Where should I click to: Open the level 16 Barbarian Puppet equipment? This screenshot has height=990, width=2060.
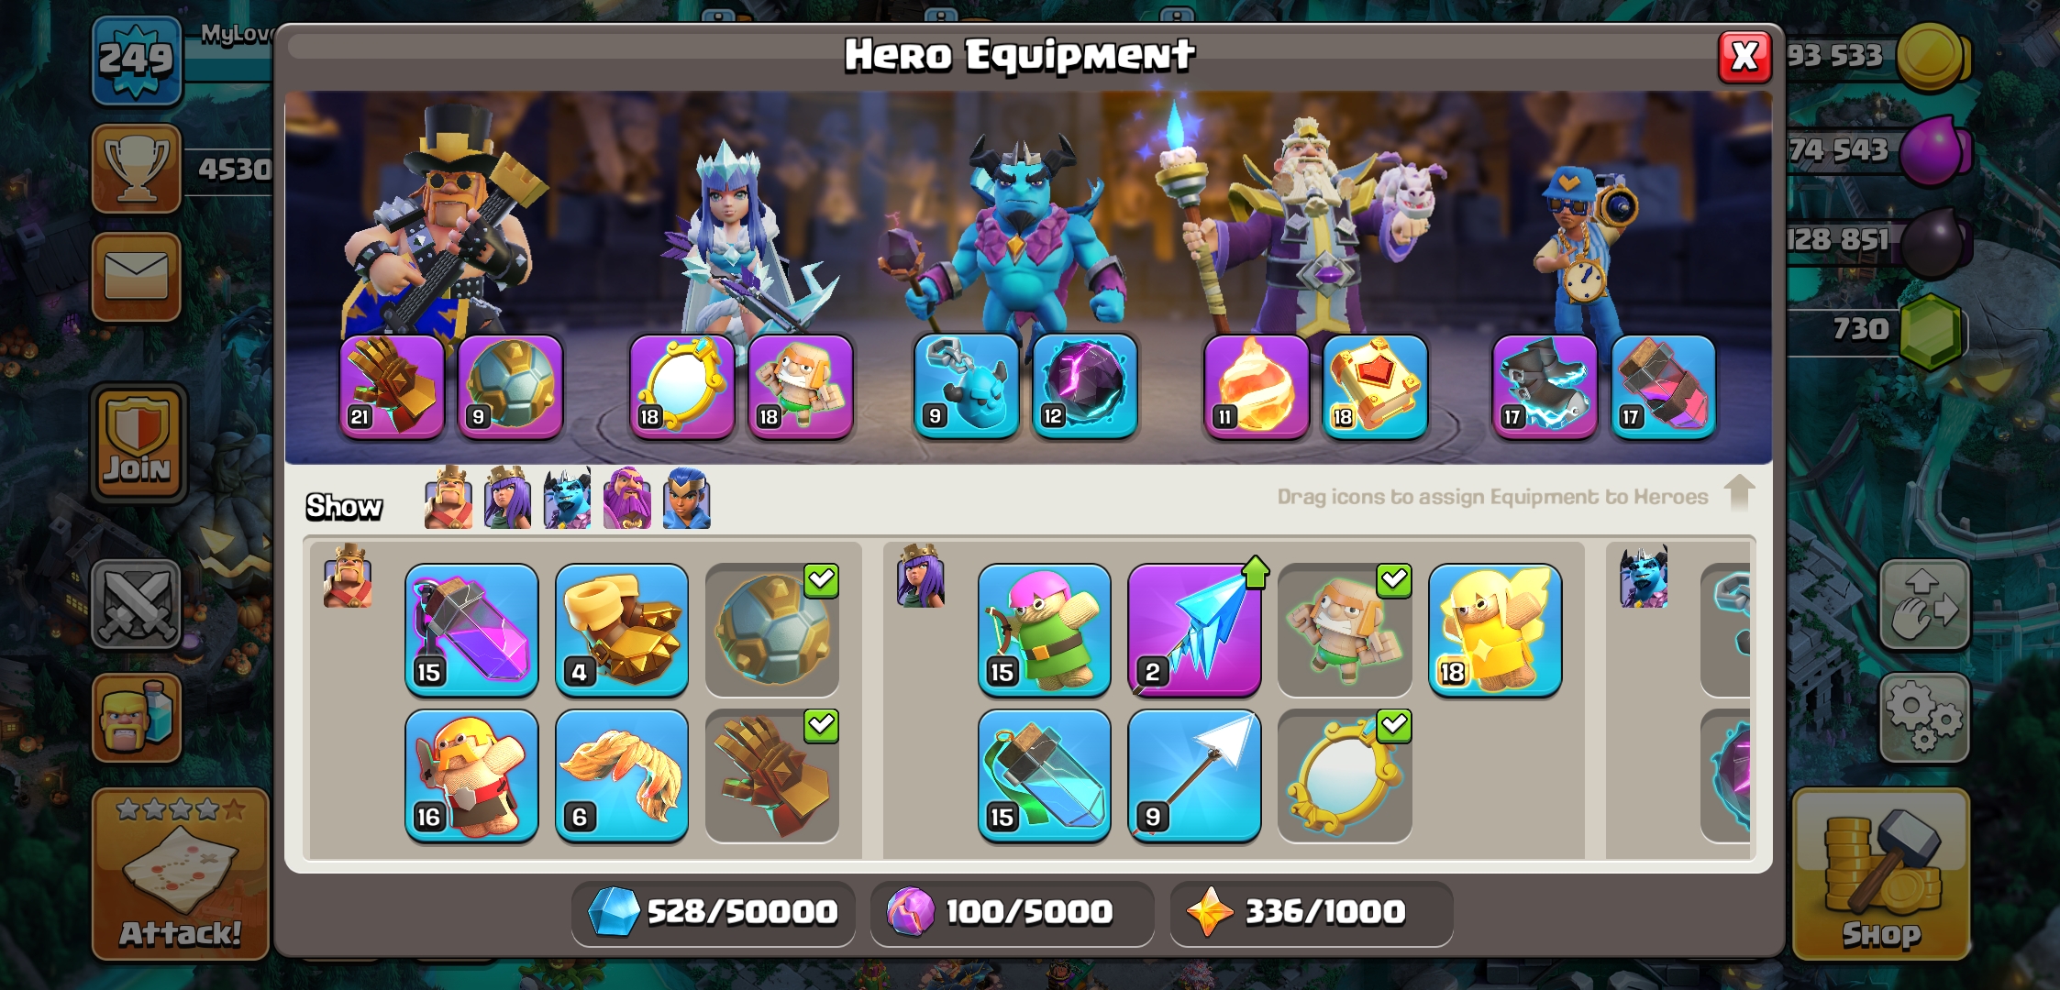pyautogui.click(x=471, y=775)
